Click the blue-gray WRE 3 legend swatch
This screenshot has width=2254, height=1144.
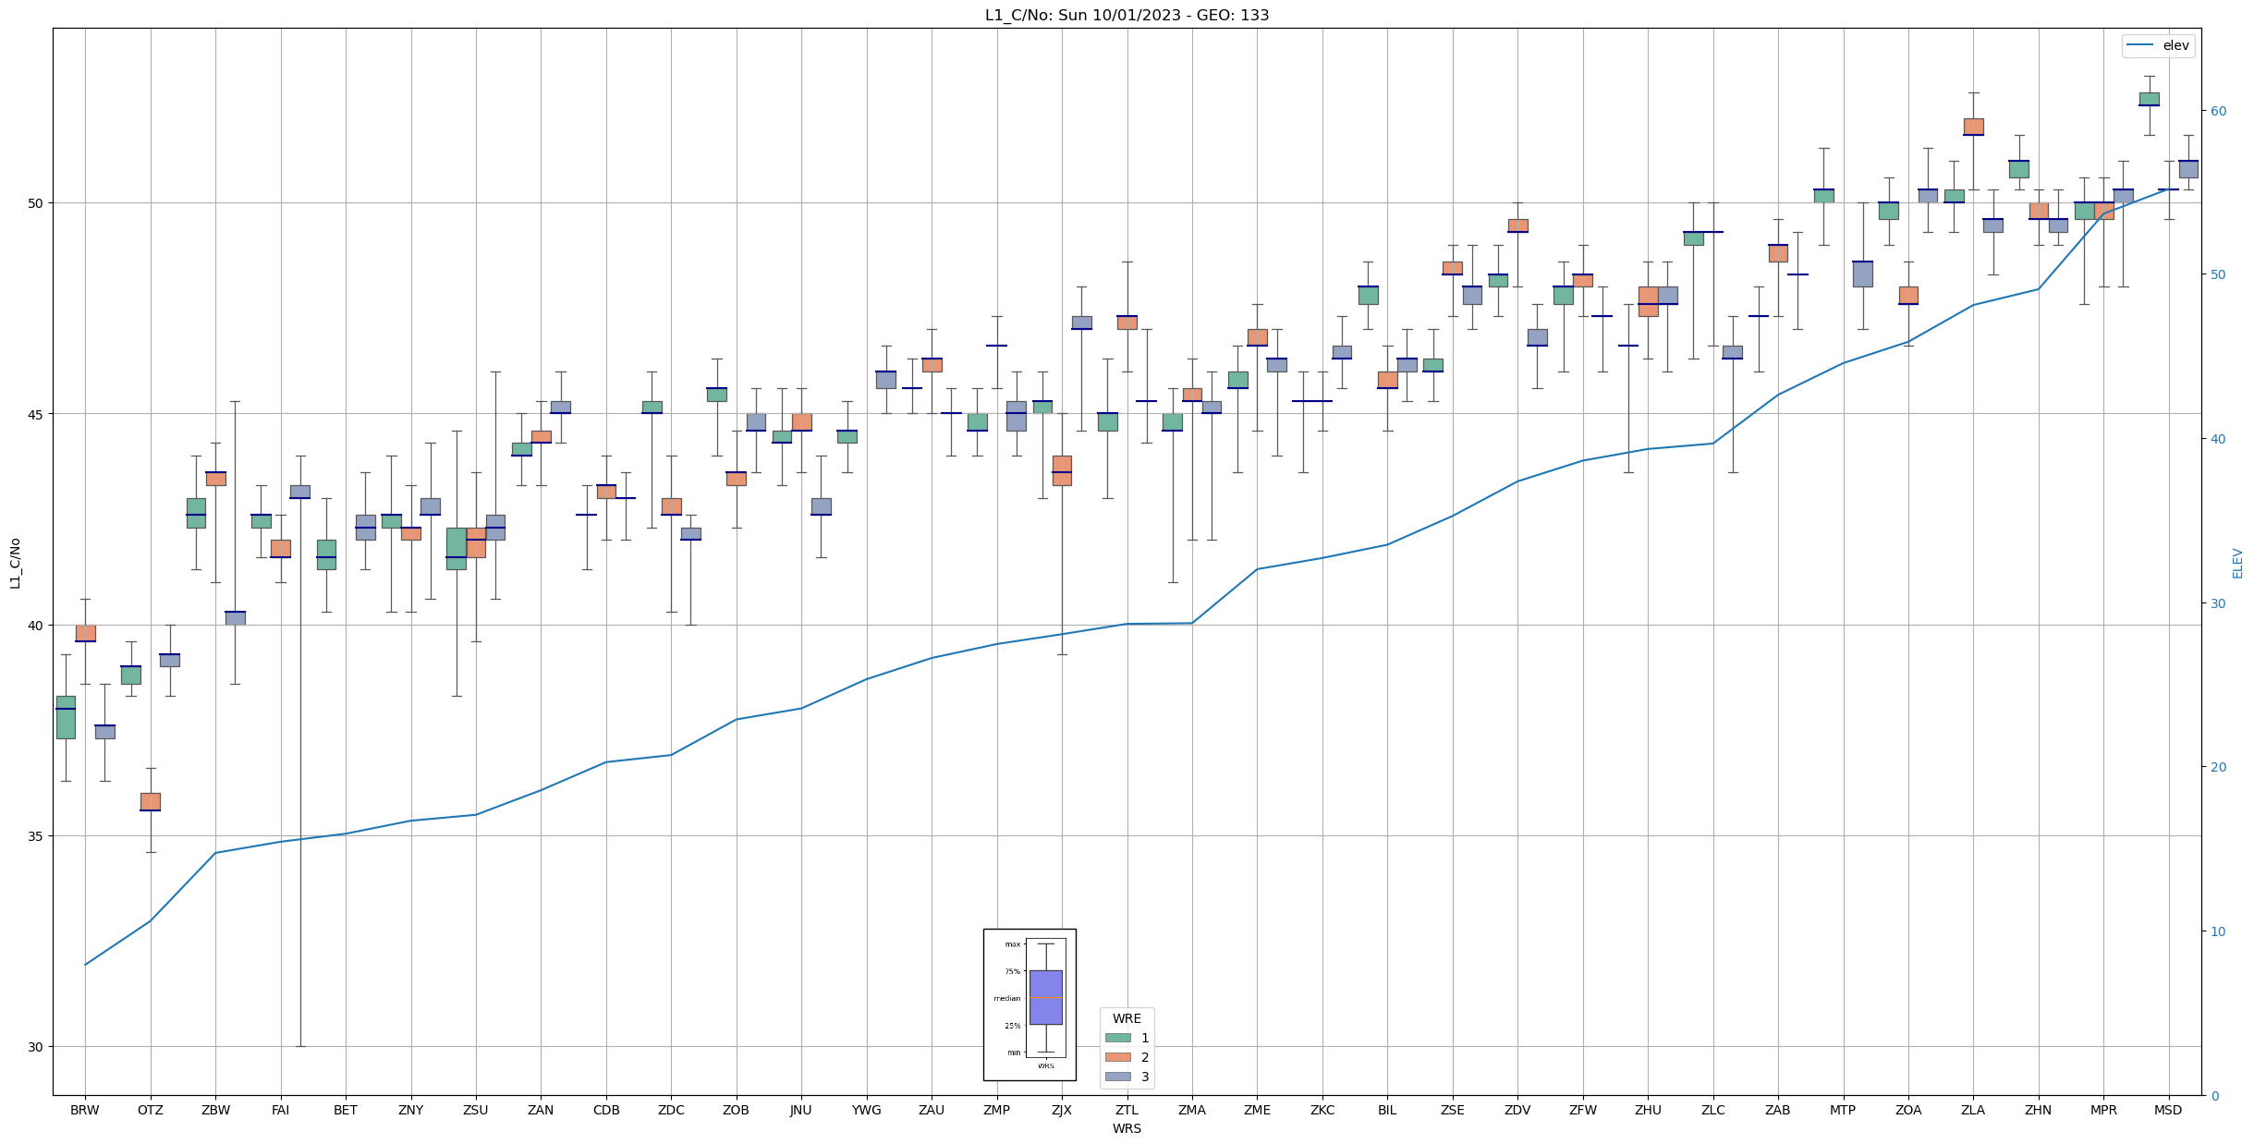coord(1117,1077)
